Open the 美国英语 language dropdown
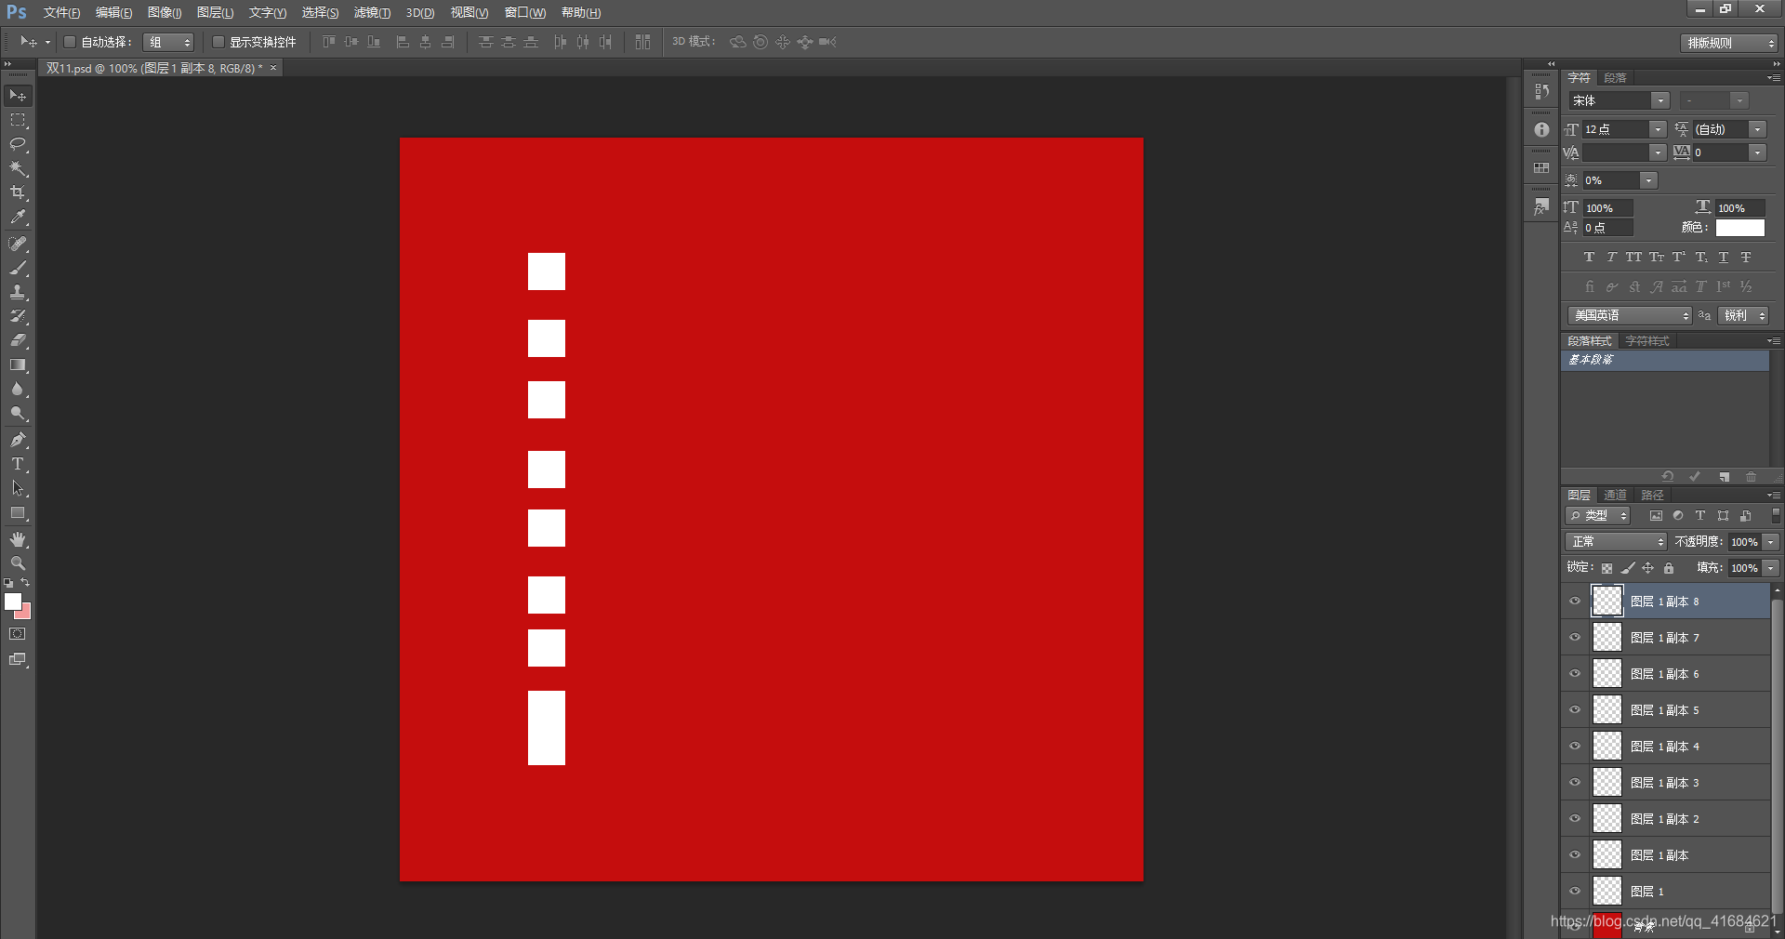 [x=1630, y=316]
